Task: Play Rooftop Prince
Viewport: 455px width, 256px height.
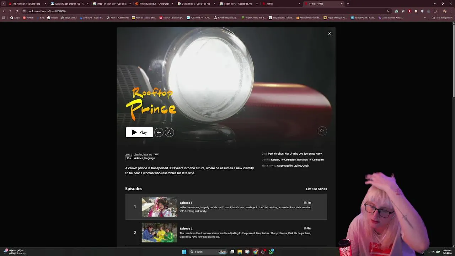Action: 139,132
